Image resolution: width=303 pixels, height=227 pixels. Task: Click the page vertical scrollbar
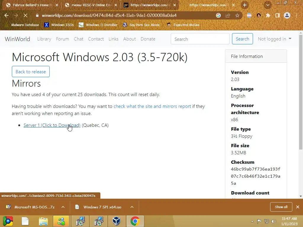(301, 93)
